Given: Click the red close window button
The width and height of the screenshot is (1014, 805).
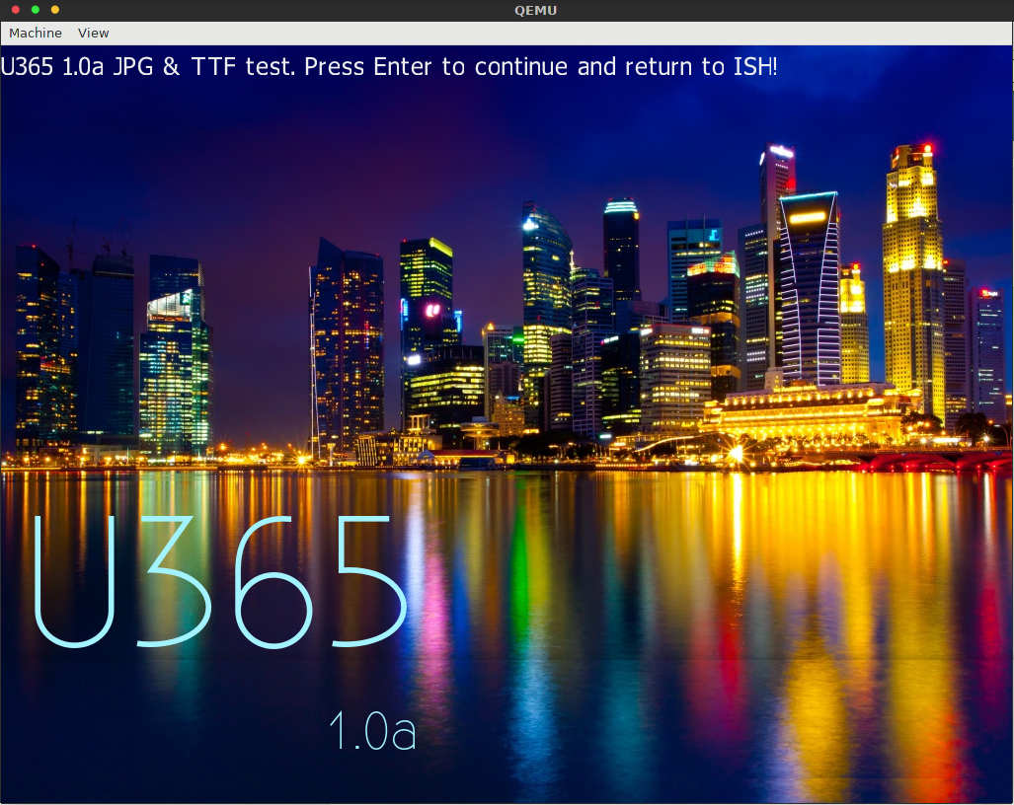Looking at the screenshot, I should (16, 10).
